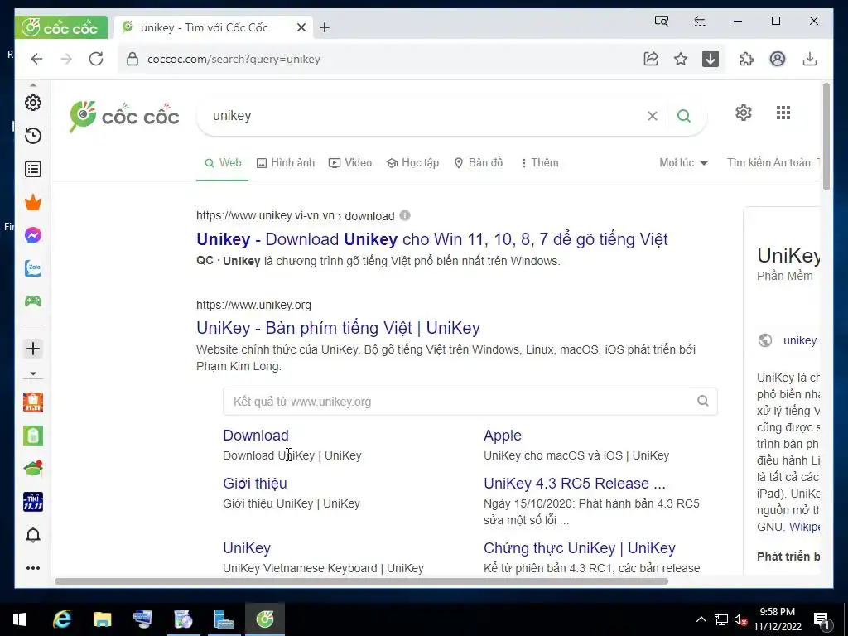Screen dimensions: 848x636
Task: Open UniKey - Bàn phím tiếng Việt result
Action: pos(338,328)
